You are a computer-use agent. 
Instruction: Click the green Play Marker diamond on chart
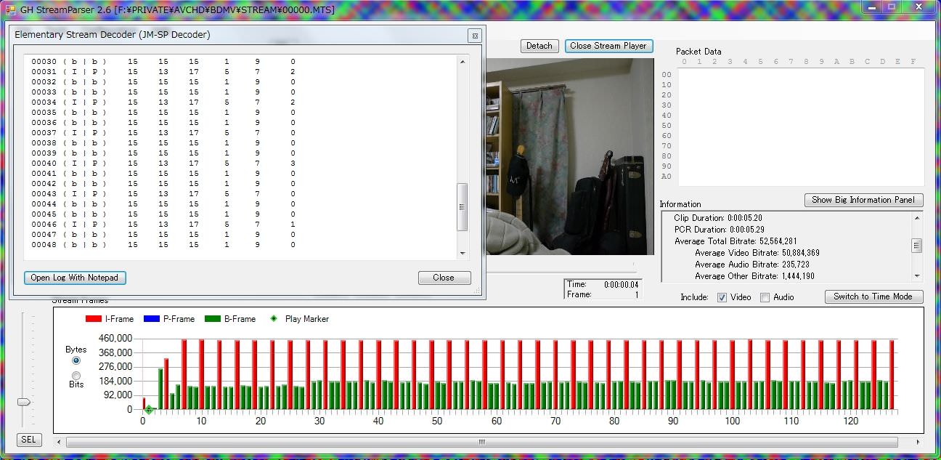[x=148, y=410]
